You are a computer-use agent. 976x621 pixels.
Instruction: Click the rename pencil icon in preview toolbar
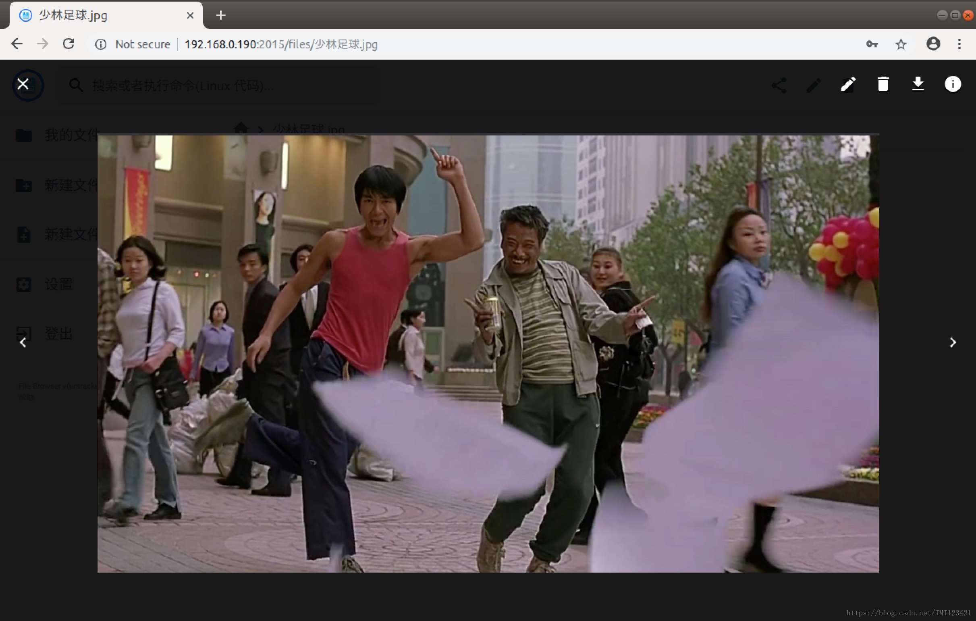tap(848, 84)
